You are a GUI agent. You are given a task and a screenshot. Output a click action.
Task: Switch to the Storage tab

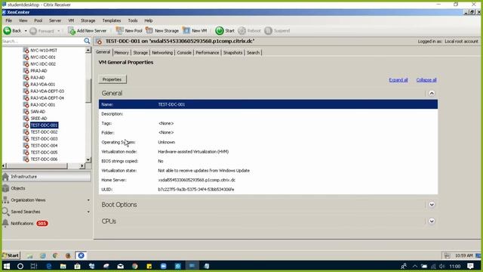pos(140,53)
